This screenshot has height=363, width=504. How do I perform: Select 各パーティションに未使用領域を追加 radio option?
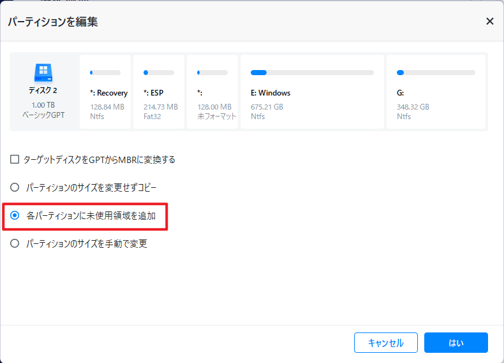click(x=15, y=215)
